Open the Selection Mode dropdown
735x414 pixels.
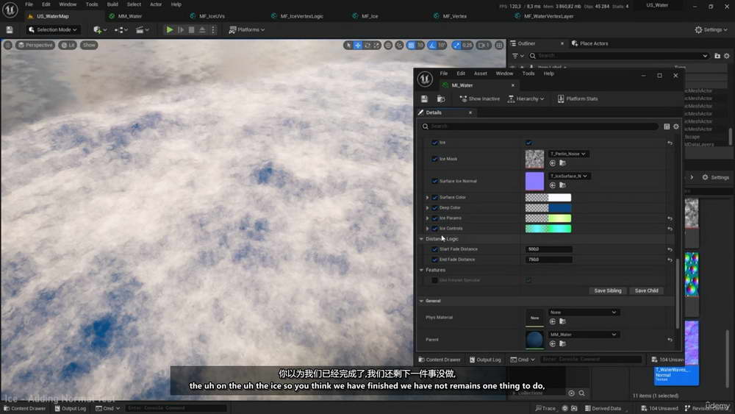click(52, 29)
